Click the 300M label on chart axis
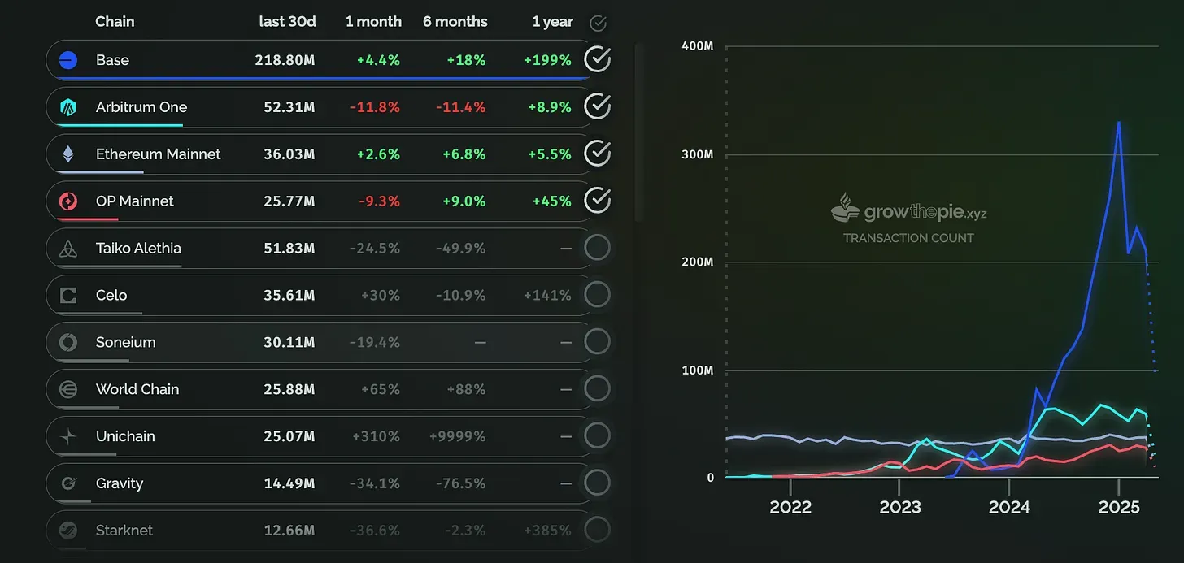The image size is (1184, 563). tap(699, 154)
